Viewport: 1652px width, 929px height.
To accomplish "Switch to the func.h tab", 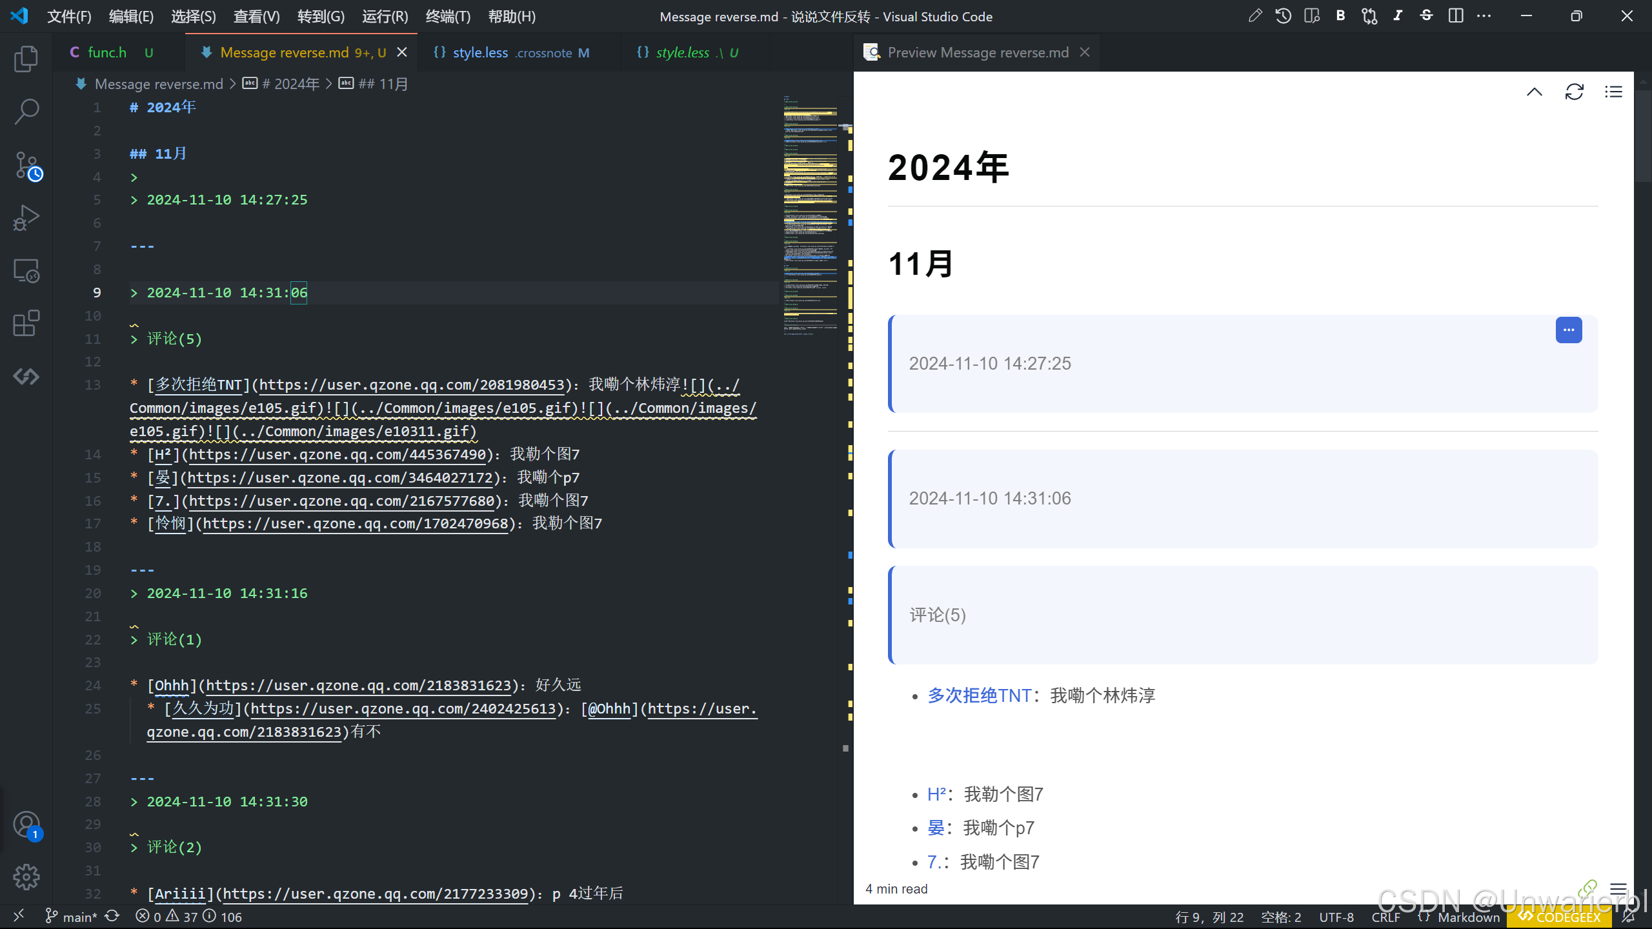I will [107, 52].
